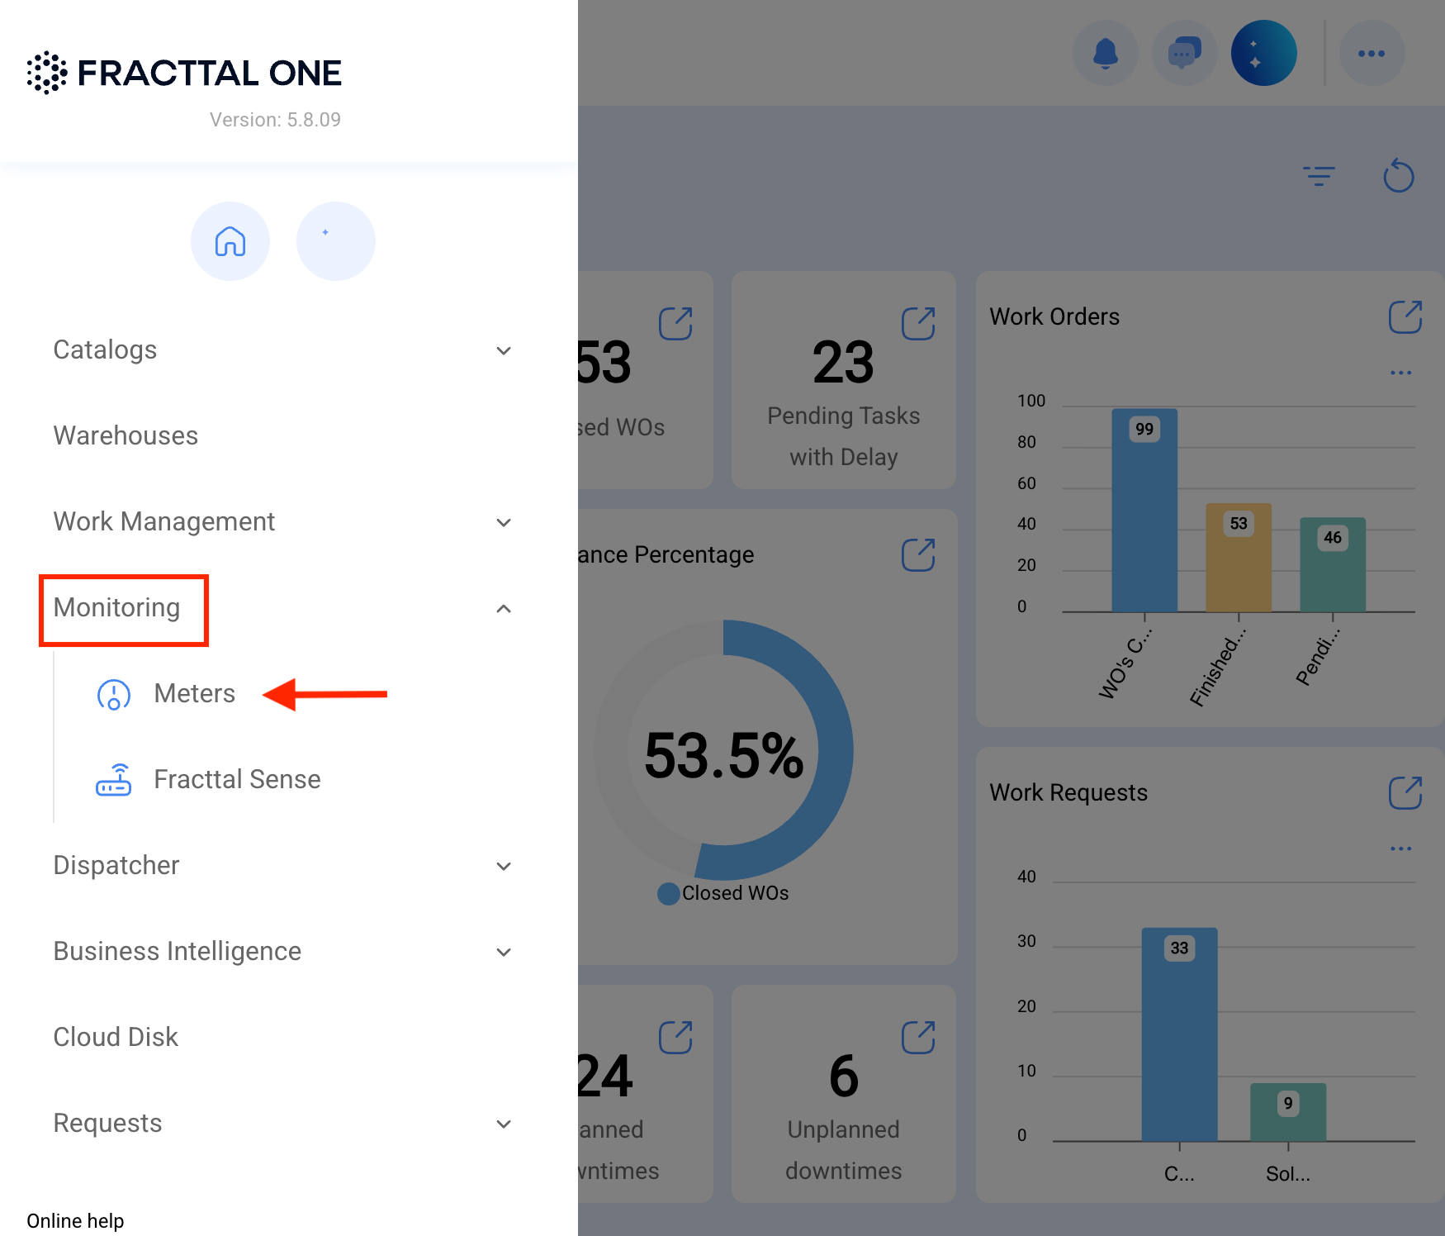Open Work Orders chart in external view

pyautogui.click(x=1405, y=316)
